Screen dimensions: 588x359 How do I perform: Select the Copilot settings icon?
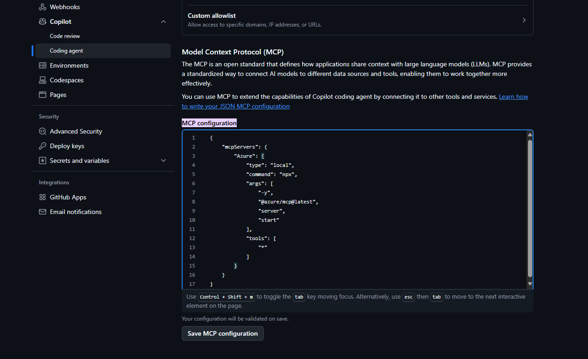43,21
